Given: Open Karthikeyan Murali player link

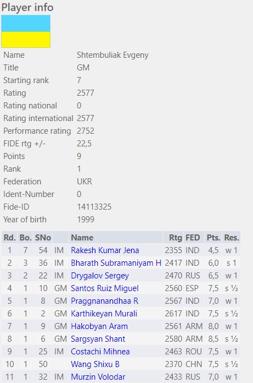Looking at the screenshot, I should click(104, 314).
